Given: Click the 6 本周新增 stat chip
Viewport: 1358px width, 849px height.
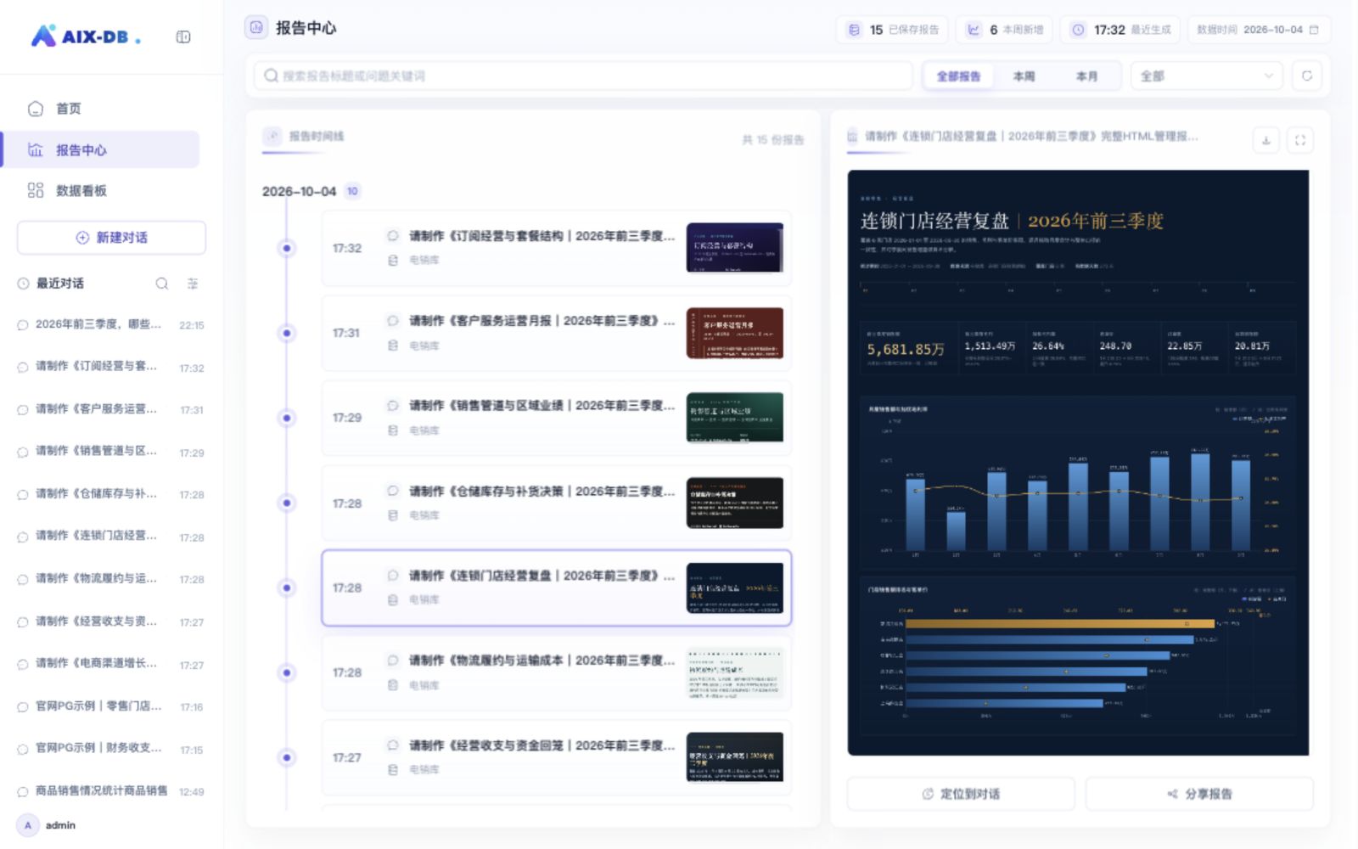Looking at the screenshot, I should tap(1005, 30).
